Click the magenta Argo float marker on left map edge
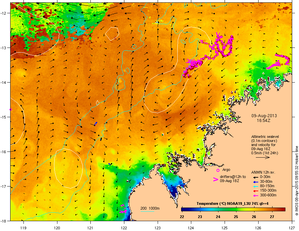The width and height of the screenshot is (299, 231). [x=11, y=110]
